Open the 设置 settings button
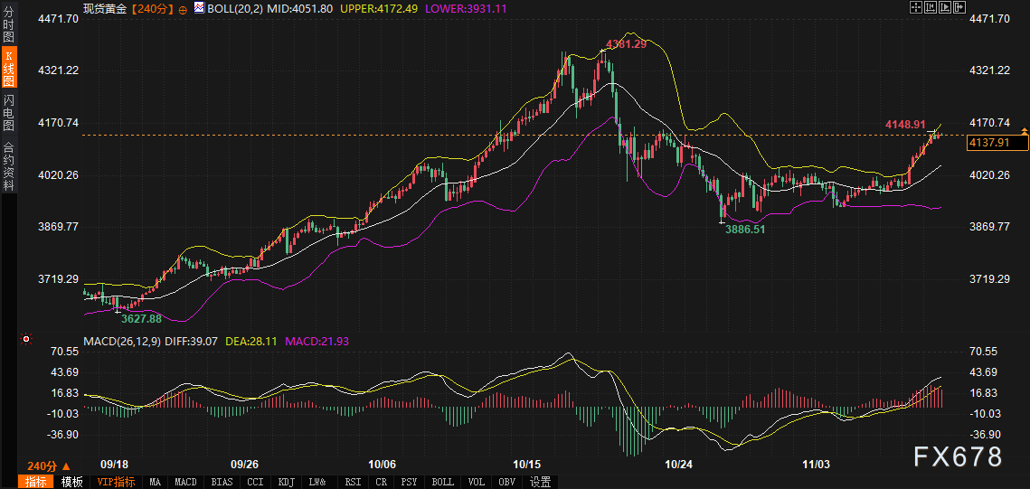This screenshot has height=489, width=1030. point(541,482)
